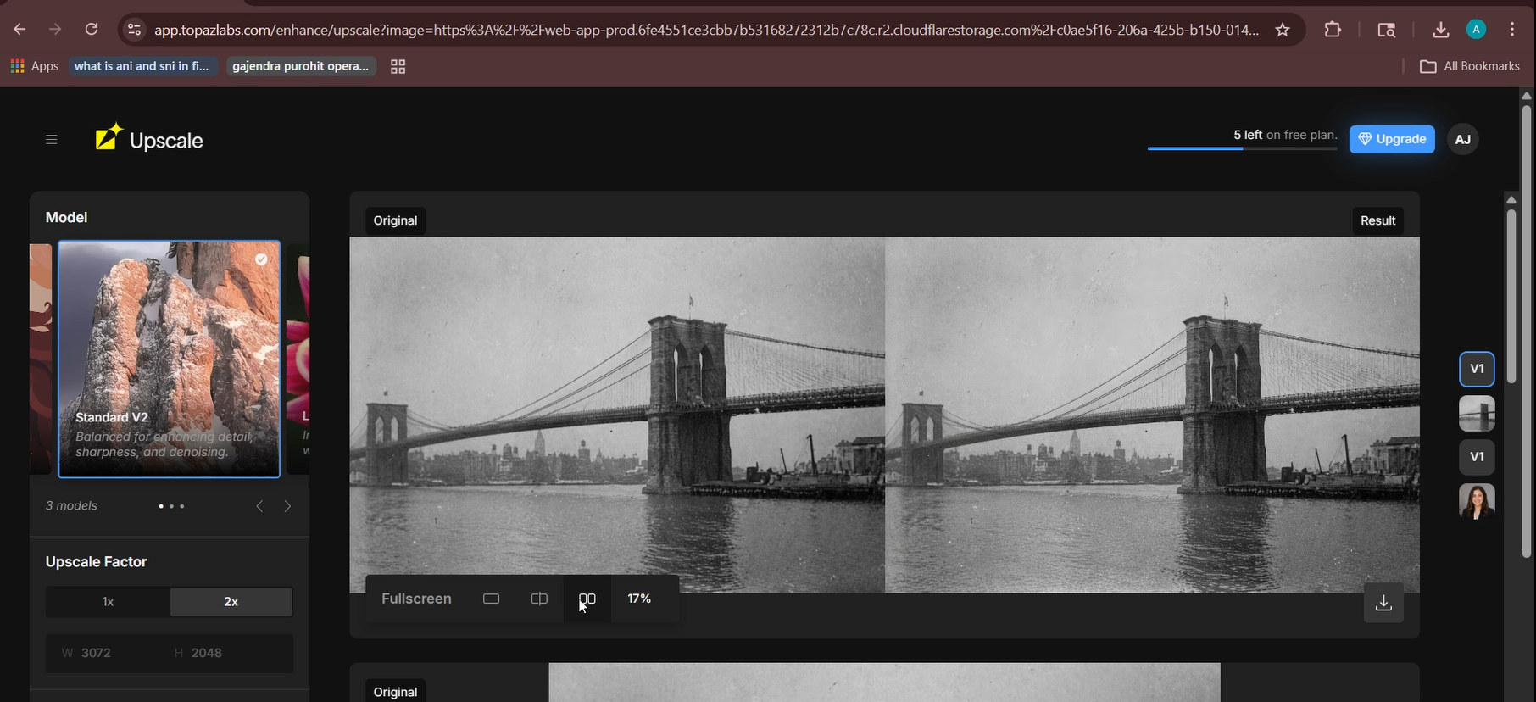Click the page vertical scrollbar
Viewport: 1536px width, 702px height.
(1527, 331)
